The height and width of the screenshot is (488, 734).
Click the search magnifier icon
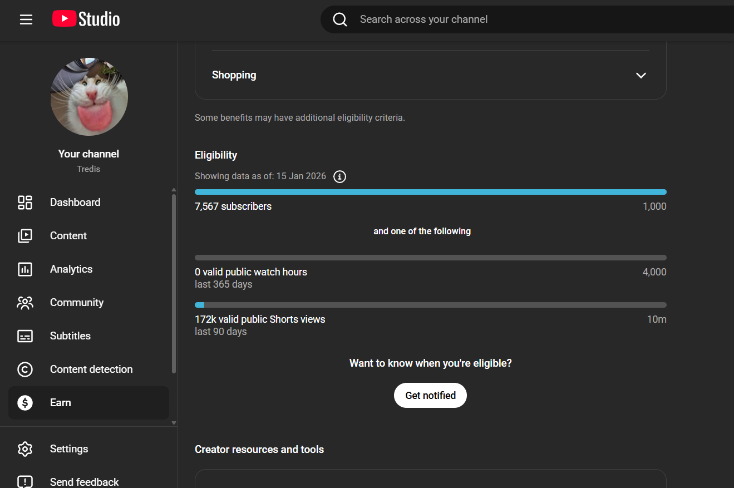tap(339, 19)
